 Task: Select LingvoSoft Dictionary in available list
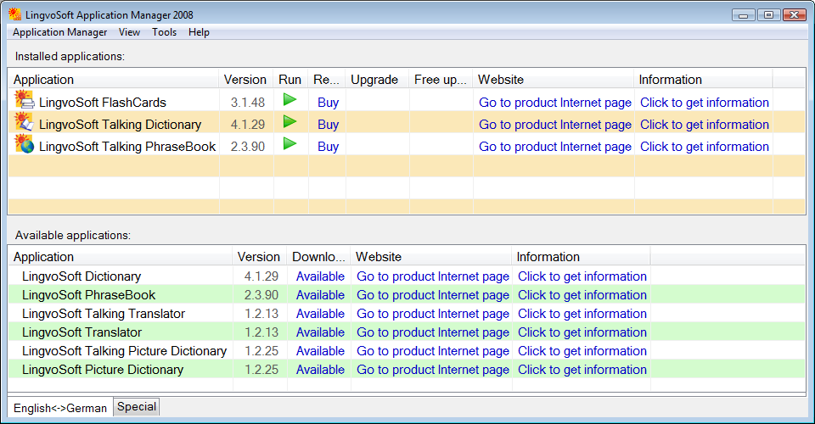(x=81, y=276)
